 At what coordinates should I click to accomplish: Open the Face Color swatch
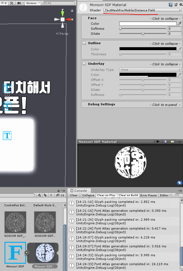click(x=148, y=24)
